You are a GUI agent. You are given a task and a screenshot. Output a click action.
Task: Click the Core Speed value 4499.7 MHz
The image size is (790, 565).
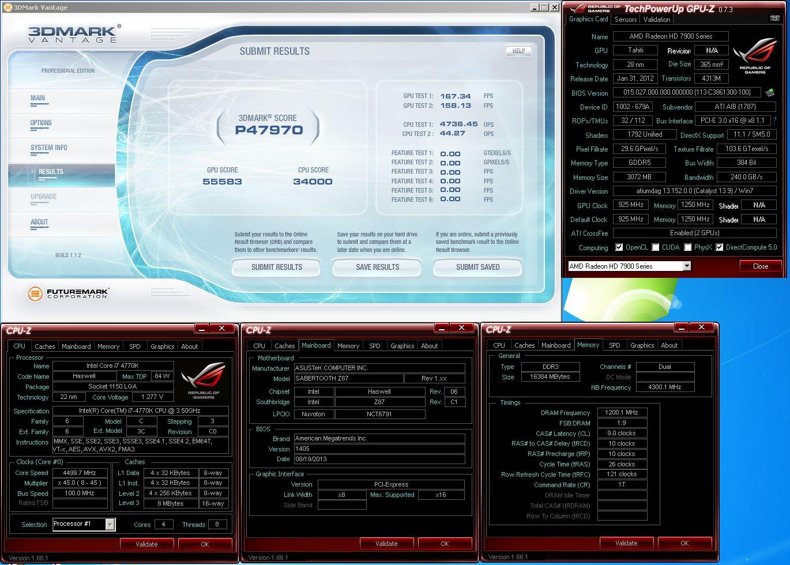[80, 473]
